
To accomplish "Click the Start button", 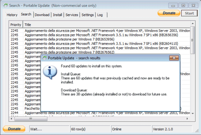I will click(x=189, y=13).
